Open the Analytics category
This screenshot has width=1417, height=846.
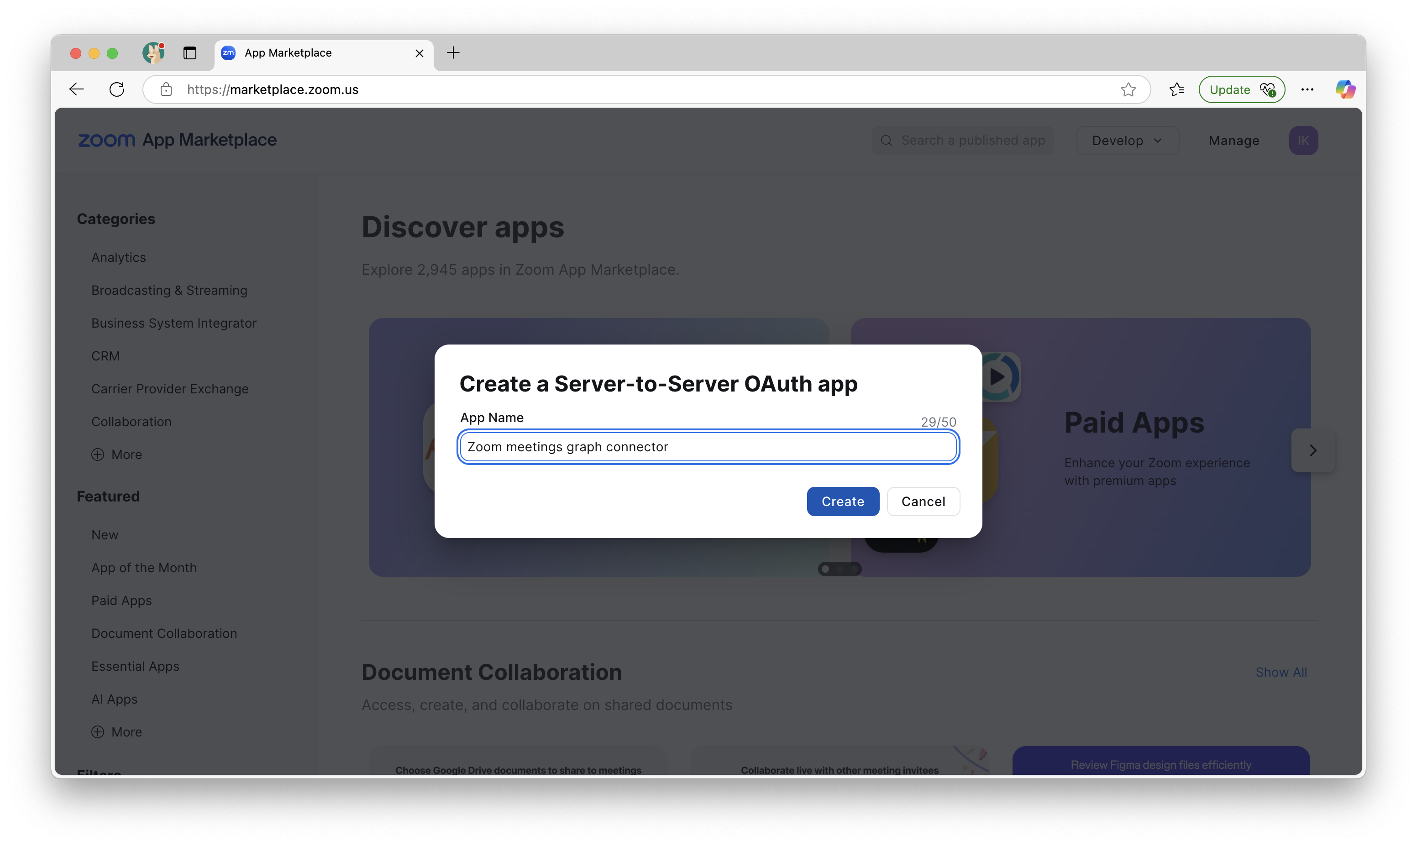119,258
